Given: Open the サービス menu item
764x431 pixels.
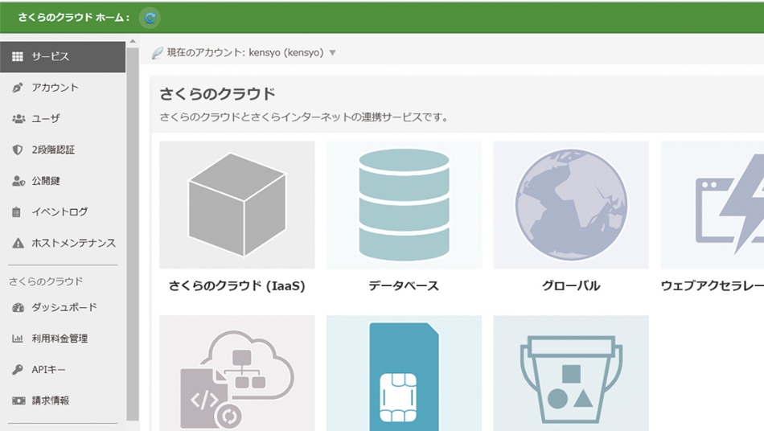Looking at the screenshot, I should coord(63,56).
